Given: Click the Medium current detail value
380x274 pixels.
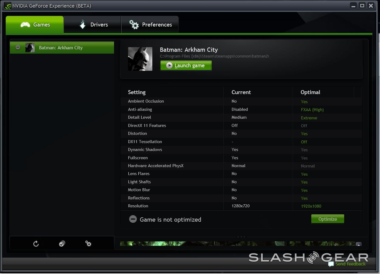Looking at the screenshot, I should [x=239, y=117].
